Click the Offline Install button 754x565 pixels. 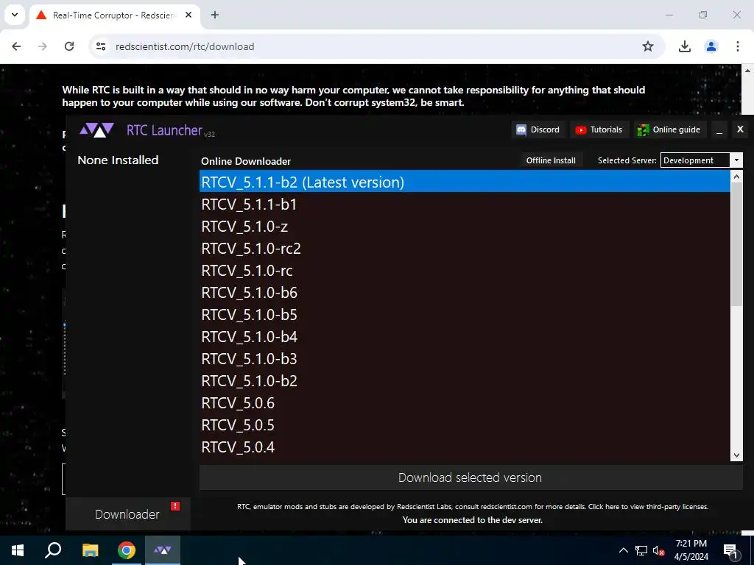[551, 160]
